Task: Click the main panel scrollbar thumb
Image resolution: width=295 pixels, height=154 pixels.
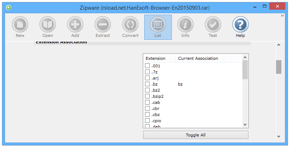Action: point(279,67)
